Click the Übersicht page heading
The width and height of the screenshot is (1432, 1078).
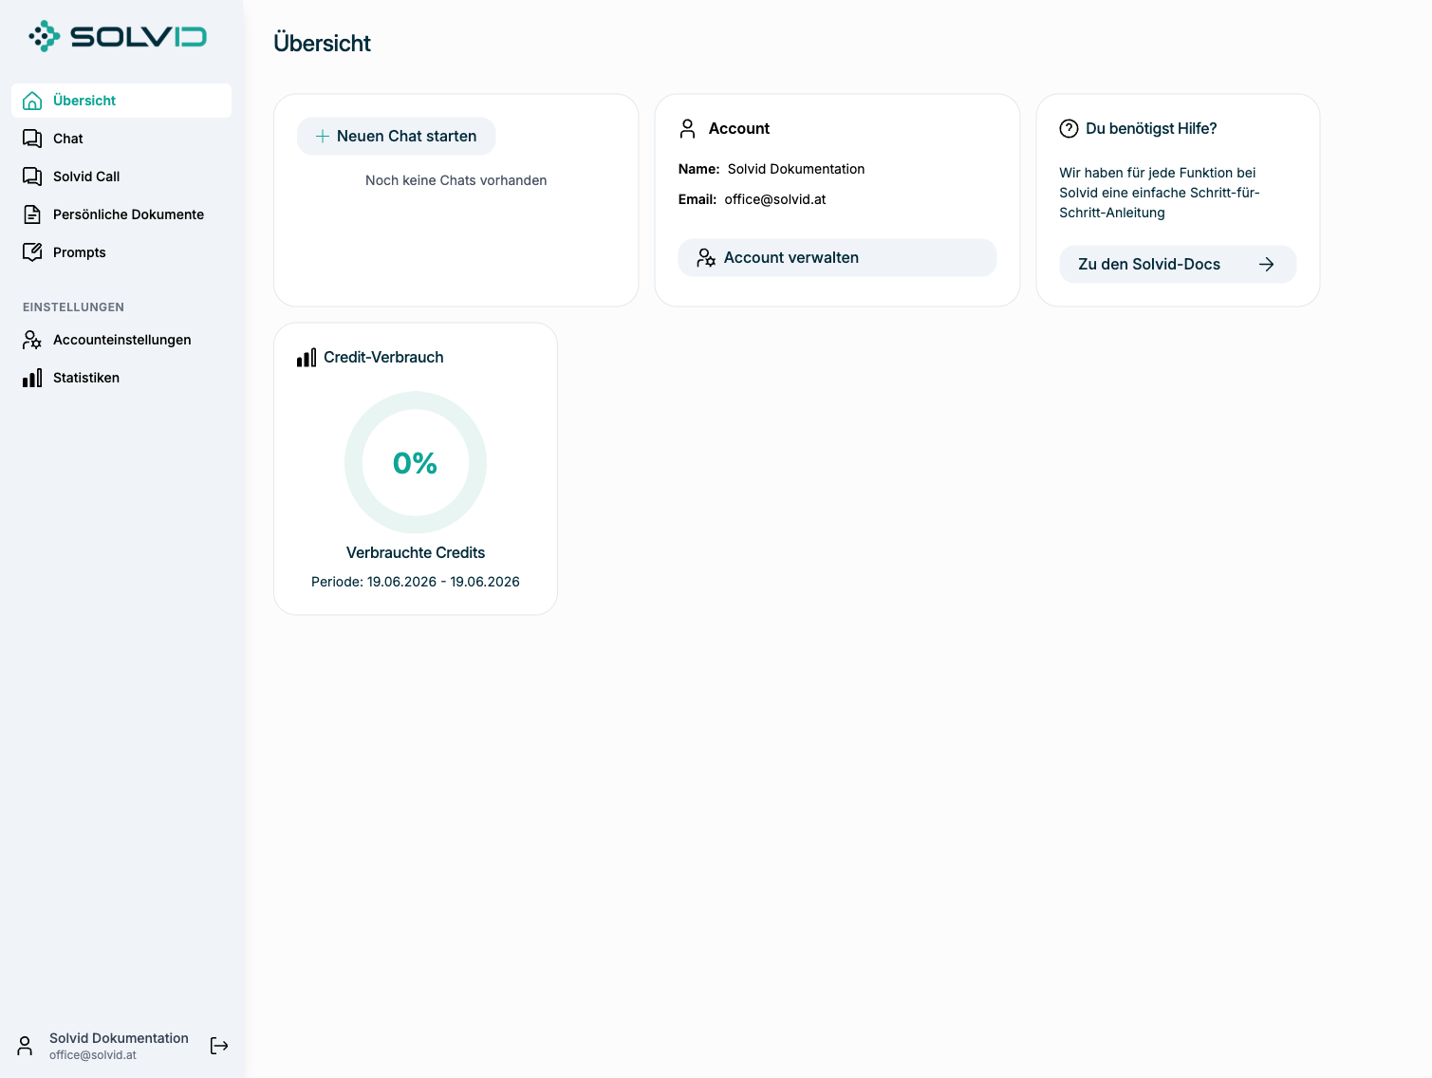click(323, 44)
